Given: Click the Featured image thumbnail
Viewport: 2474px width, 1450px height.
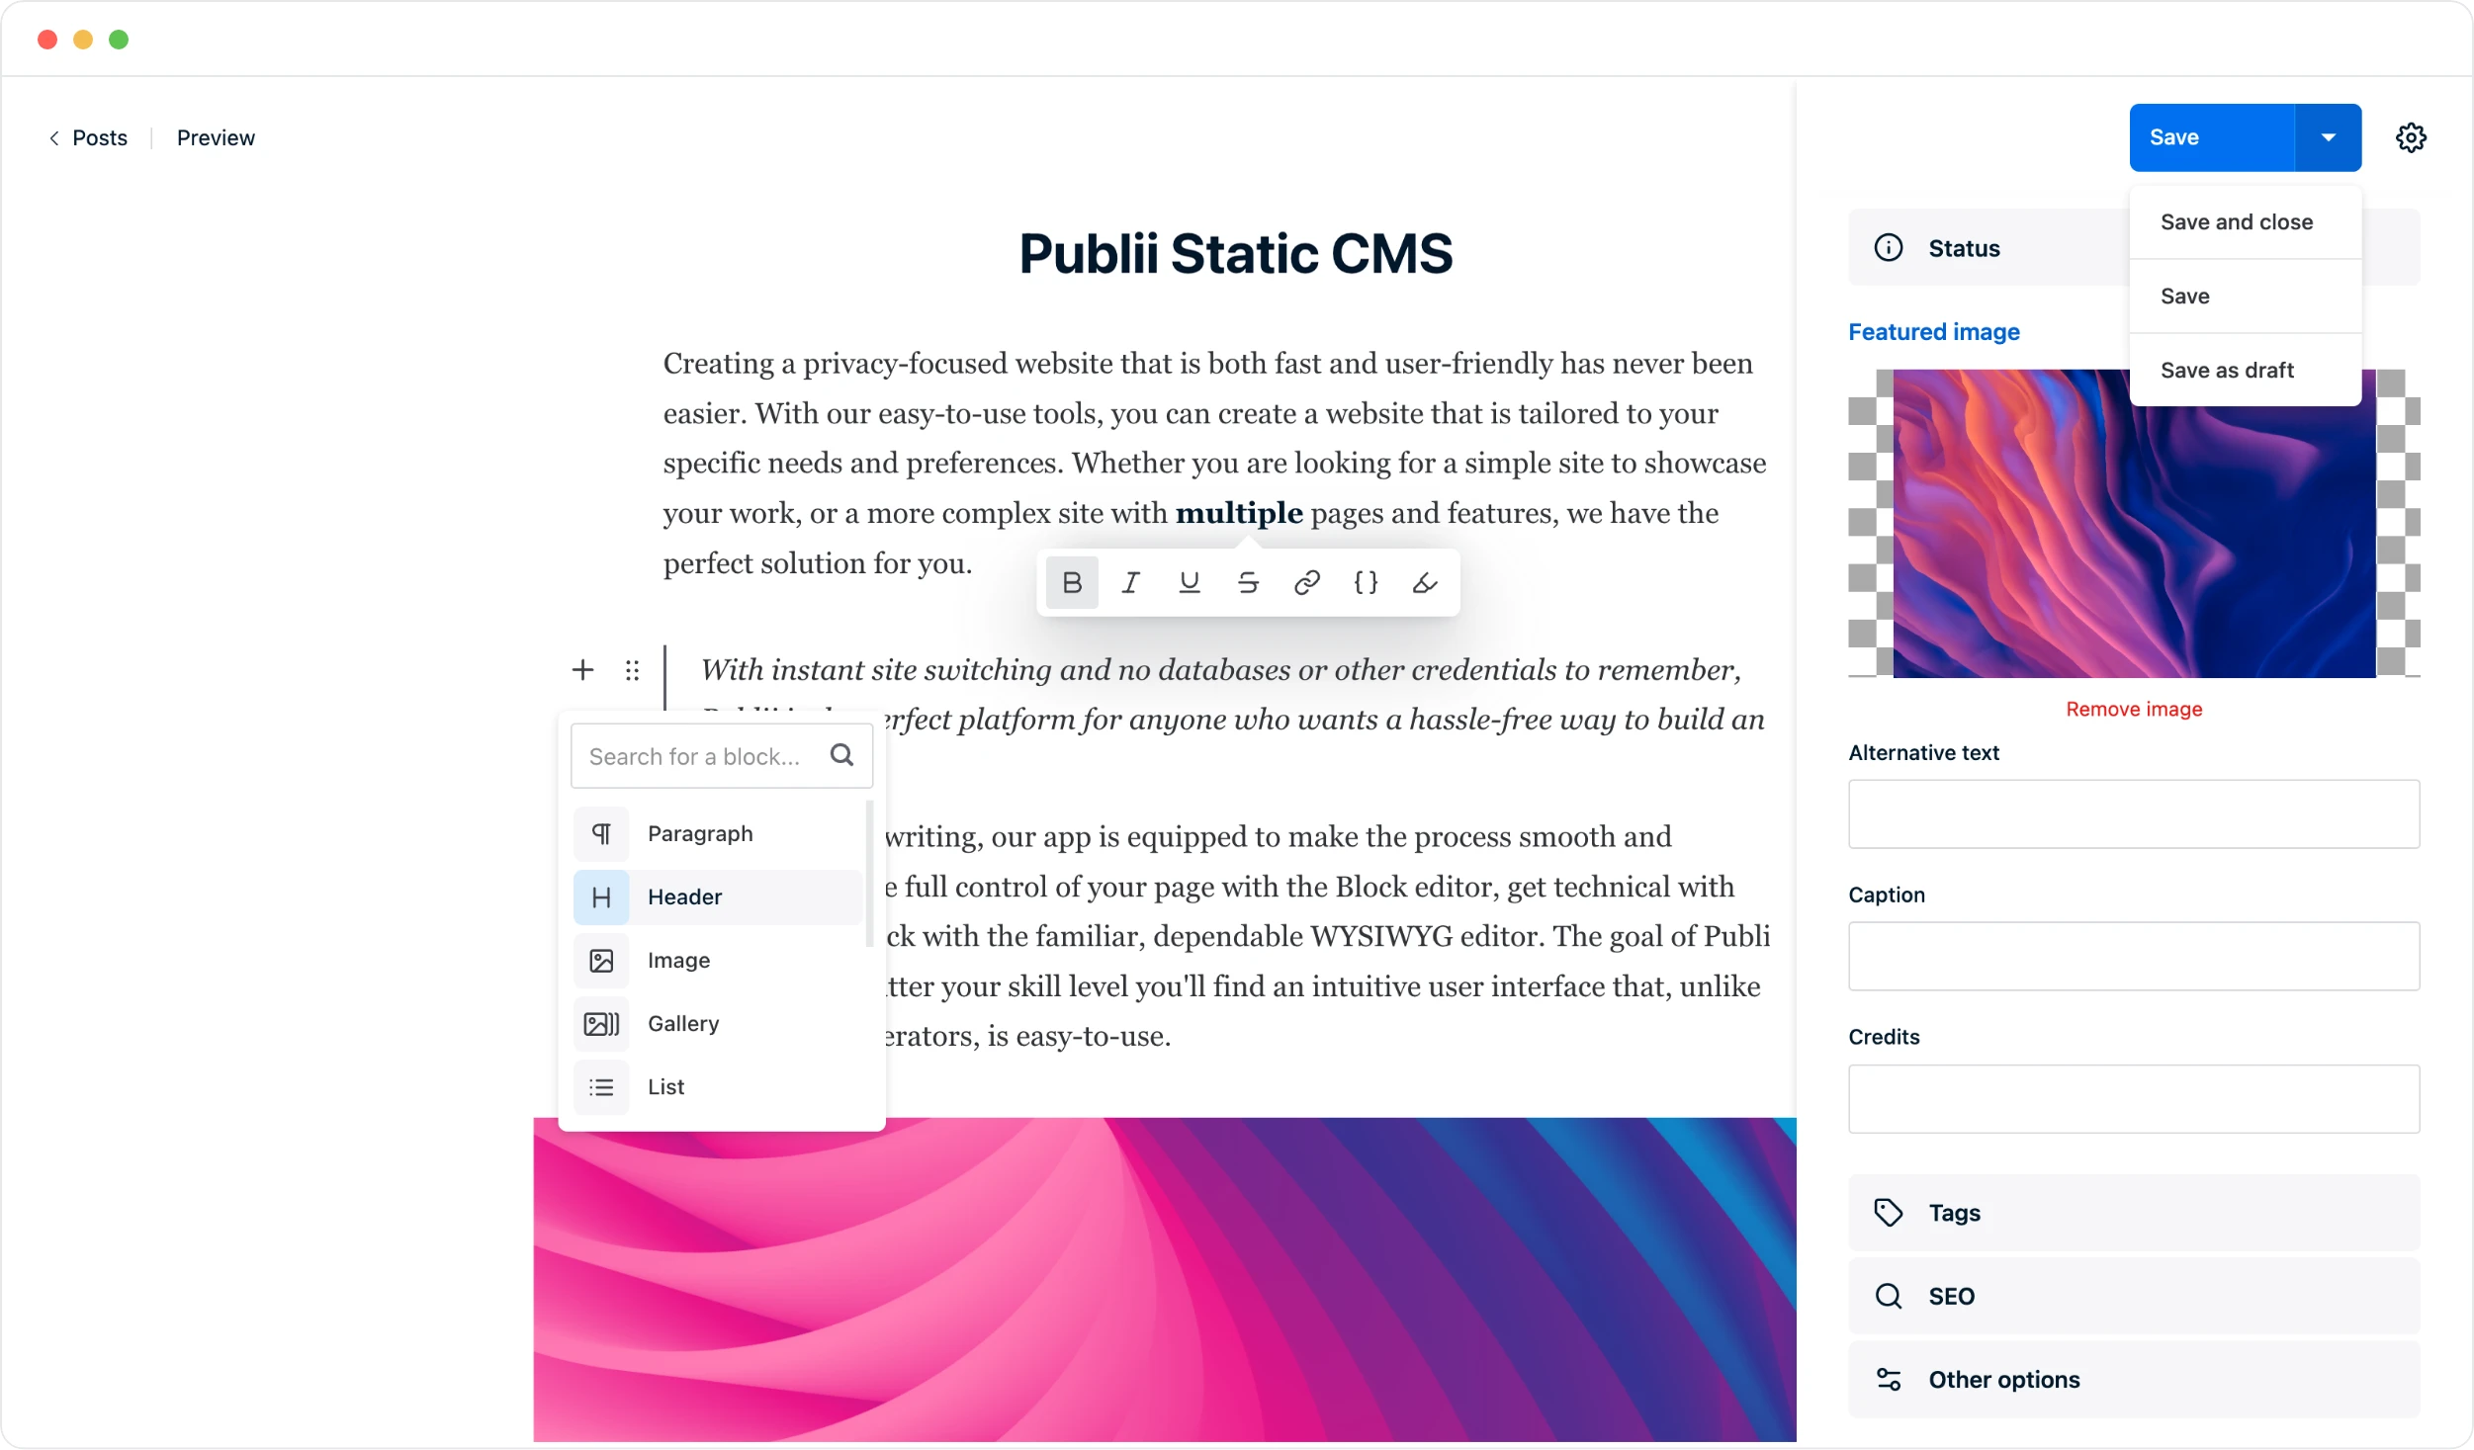Looking at the screenshot, I should (2136, 523).
